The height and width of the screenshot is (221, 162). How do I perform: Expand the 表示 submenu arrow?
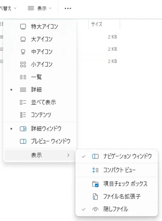coord(68,155)
